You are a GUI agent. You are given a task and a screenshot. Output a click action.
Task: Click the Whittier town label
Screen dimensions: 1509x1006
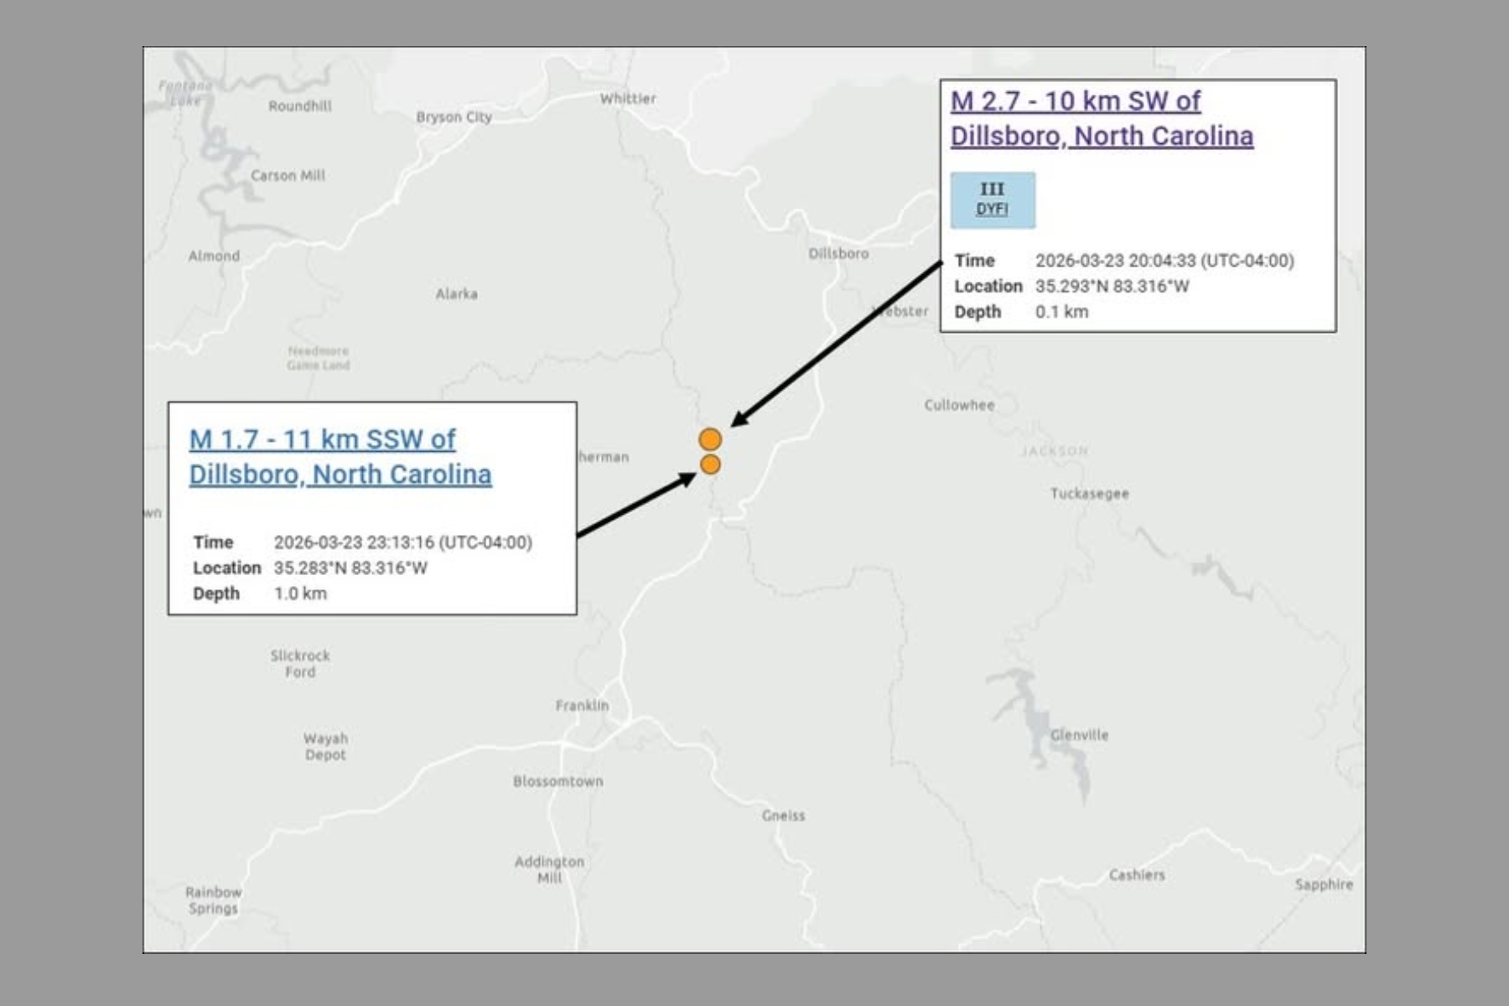pos(628,99)
